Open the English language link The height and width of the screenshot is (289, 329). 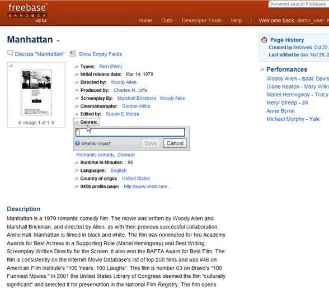tap(119, 170)
